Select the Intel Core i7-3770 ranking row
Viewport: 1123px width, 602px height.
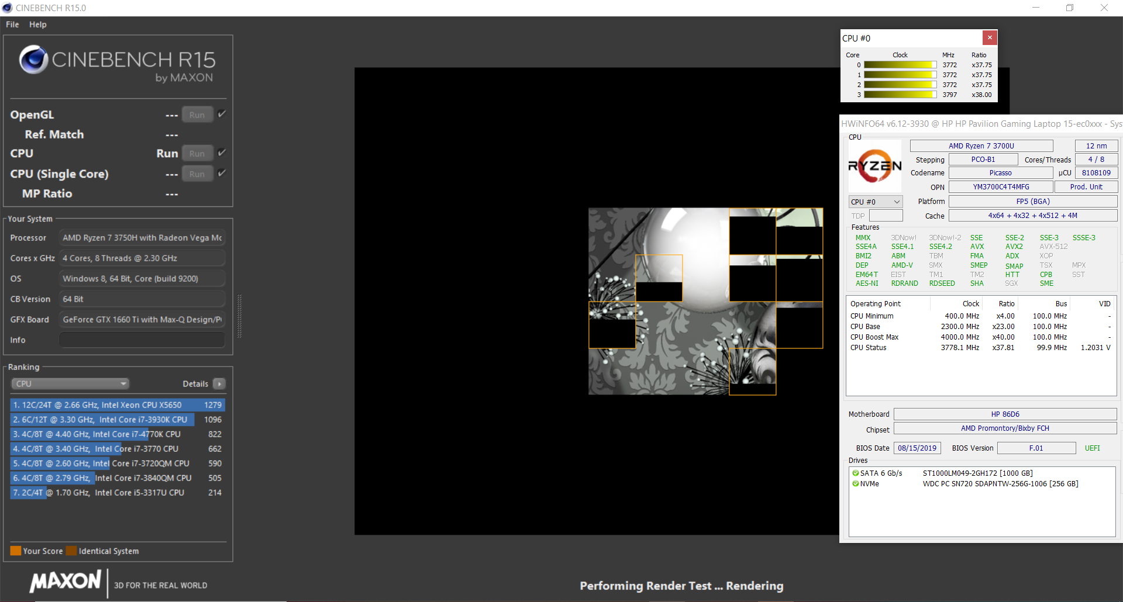tap(118, 449)
